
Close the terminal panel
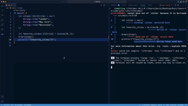click(x=186, y=5)
